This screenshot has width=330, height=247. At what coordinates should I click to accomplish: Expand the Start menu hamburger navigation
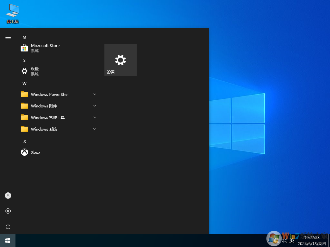(x=8, y=37)
